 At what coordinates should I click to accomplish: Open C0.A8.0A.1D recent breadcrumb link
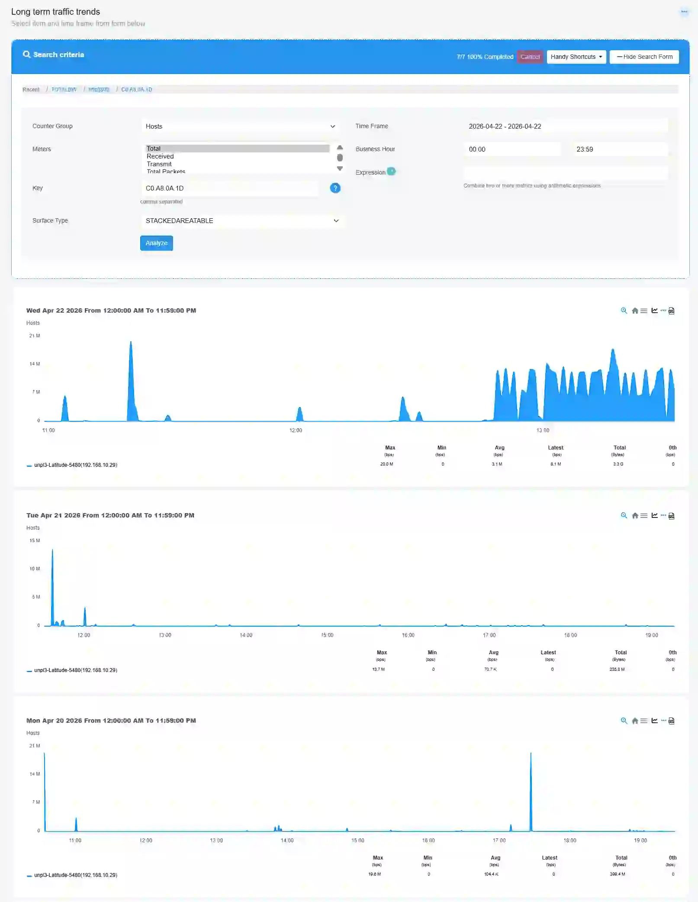coord(136,90)
